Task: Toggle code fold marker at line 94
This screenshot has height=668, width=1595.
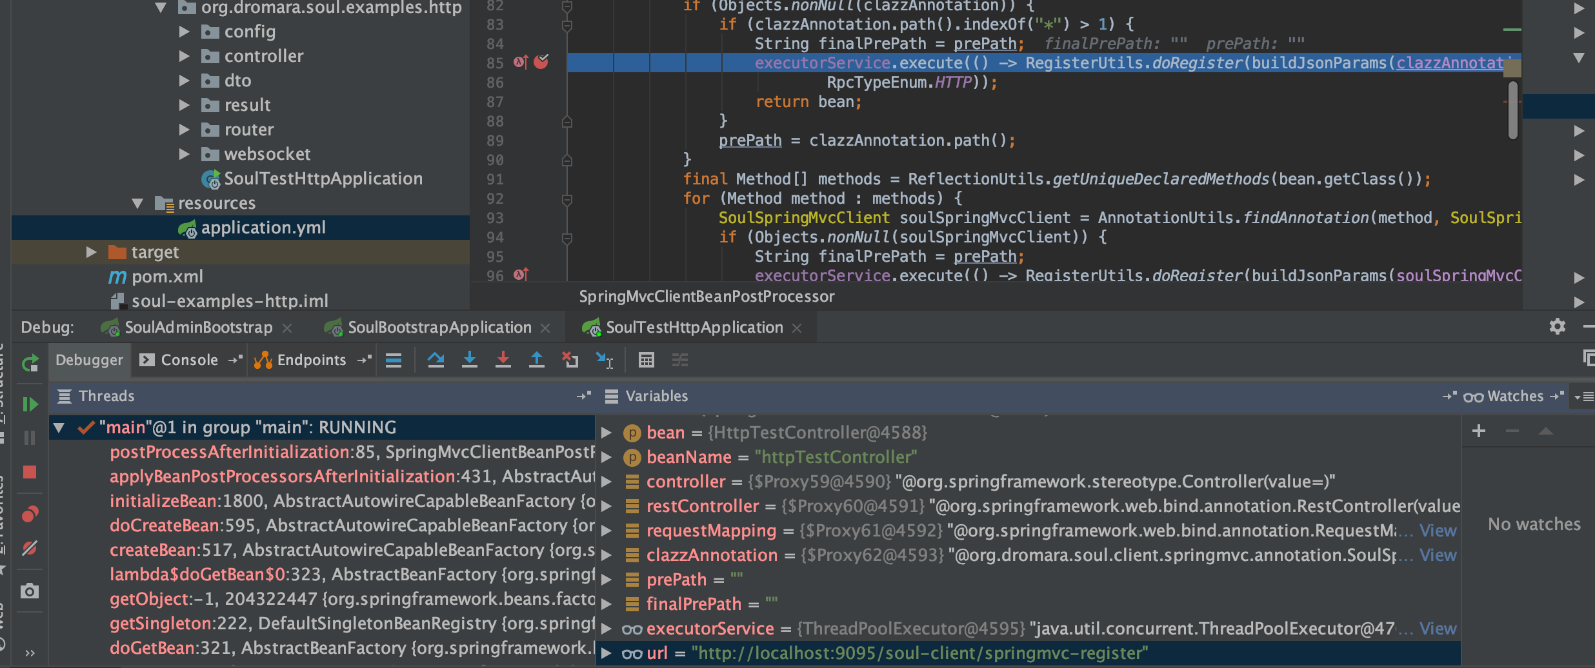Action: click(x=567, y=239)
